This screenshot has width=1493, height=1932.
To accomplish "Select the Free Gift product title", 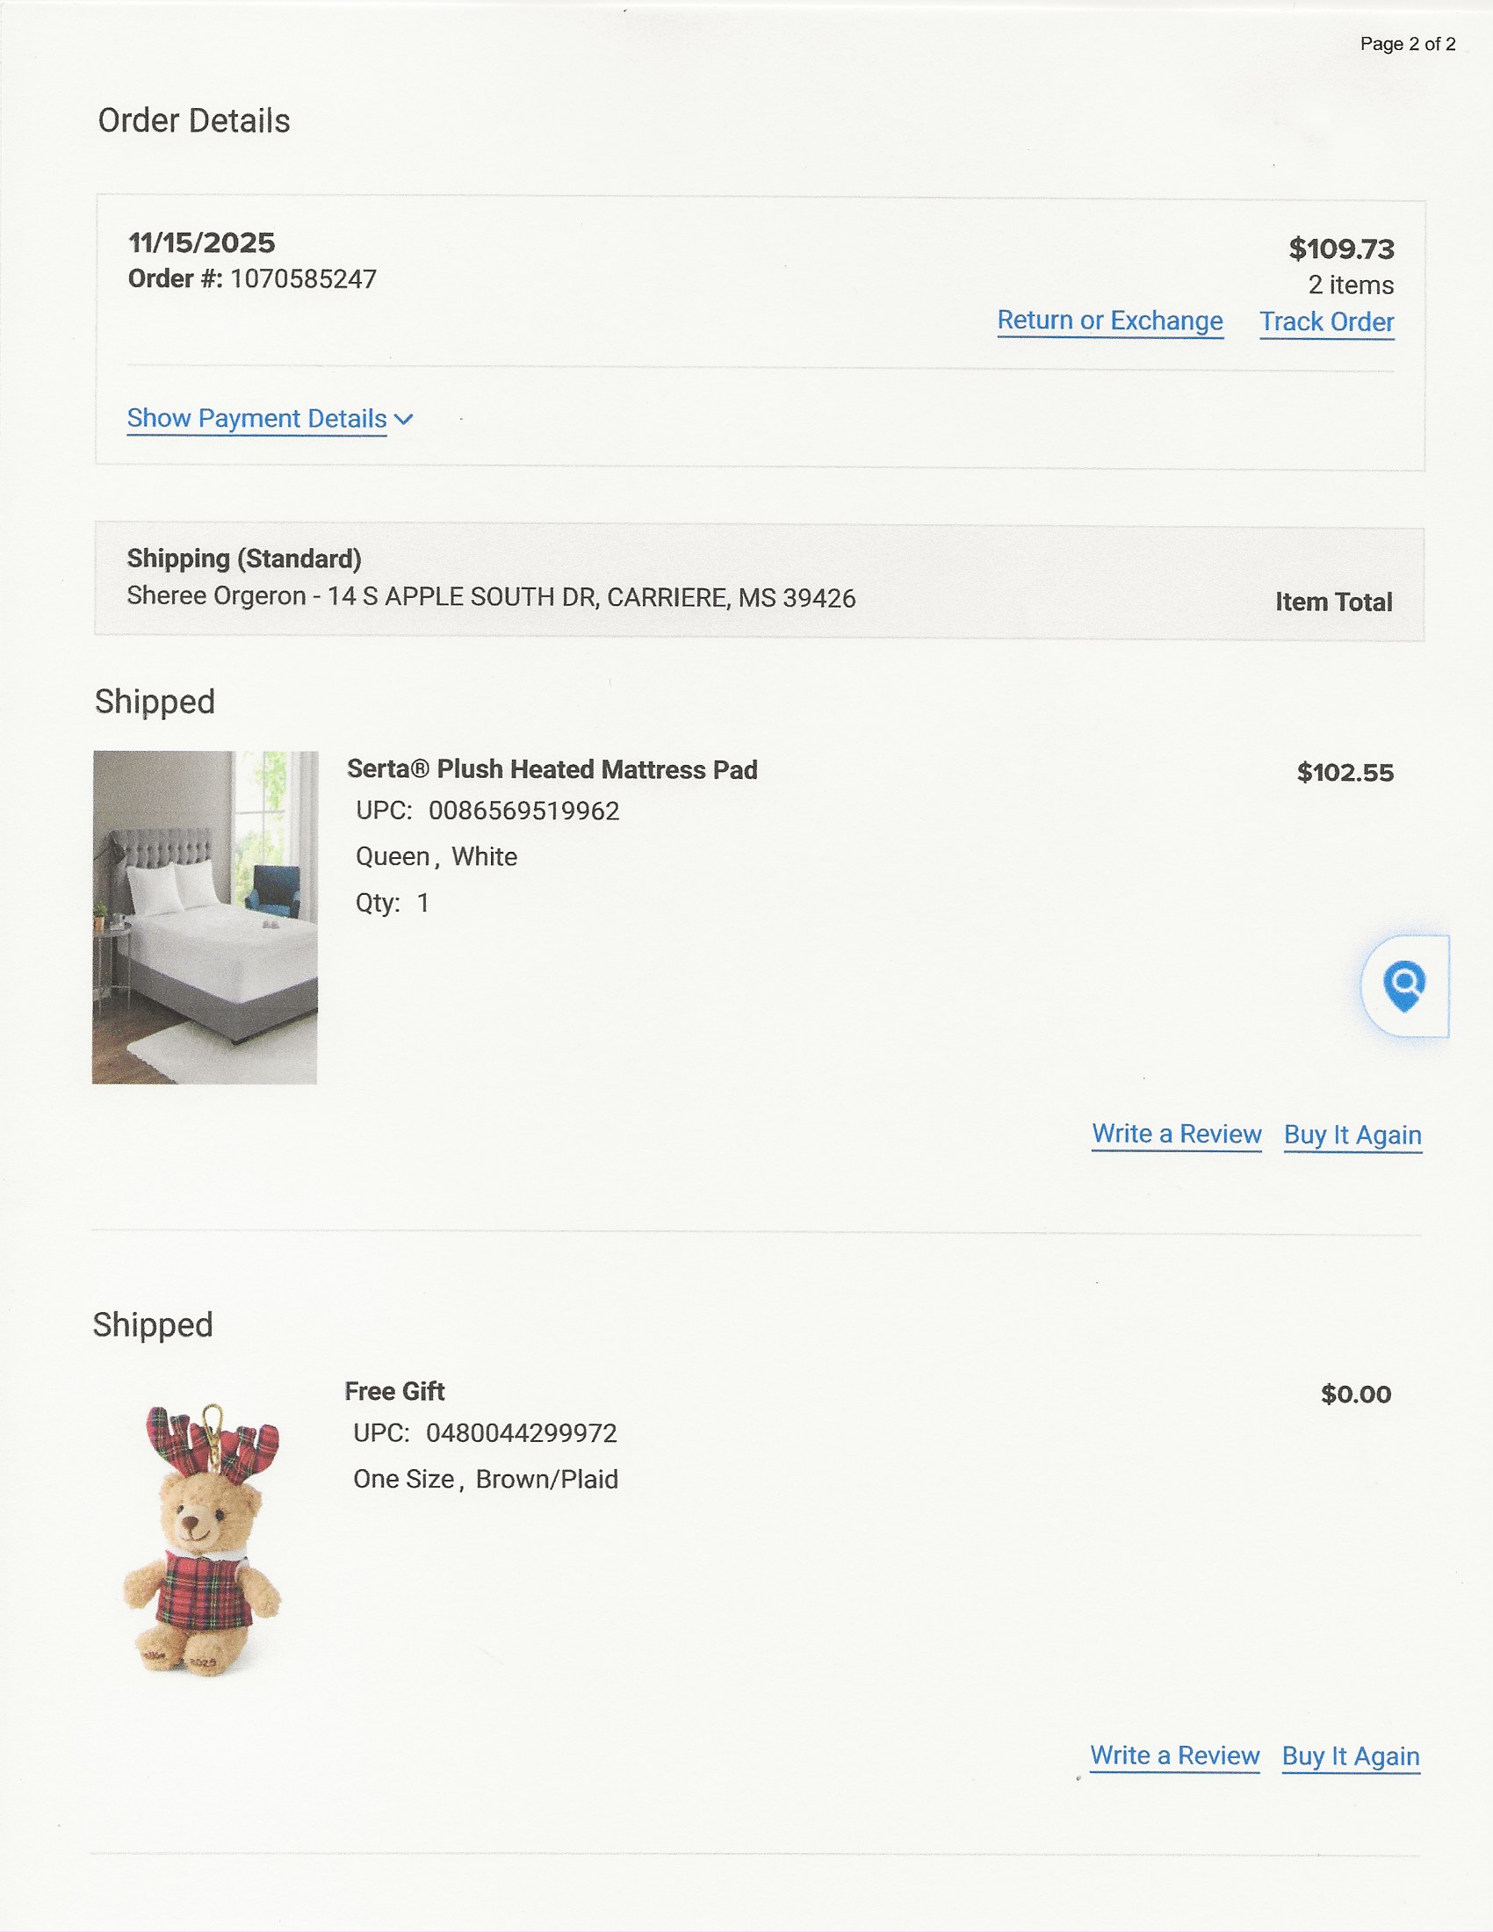I will click(394, 1392).
